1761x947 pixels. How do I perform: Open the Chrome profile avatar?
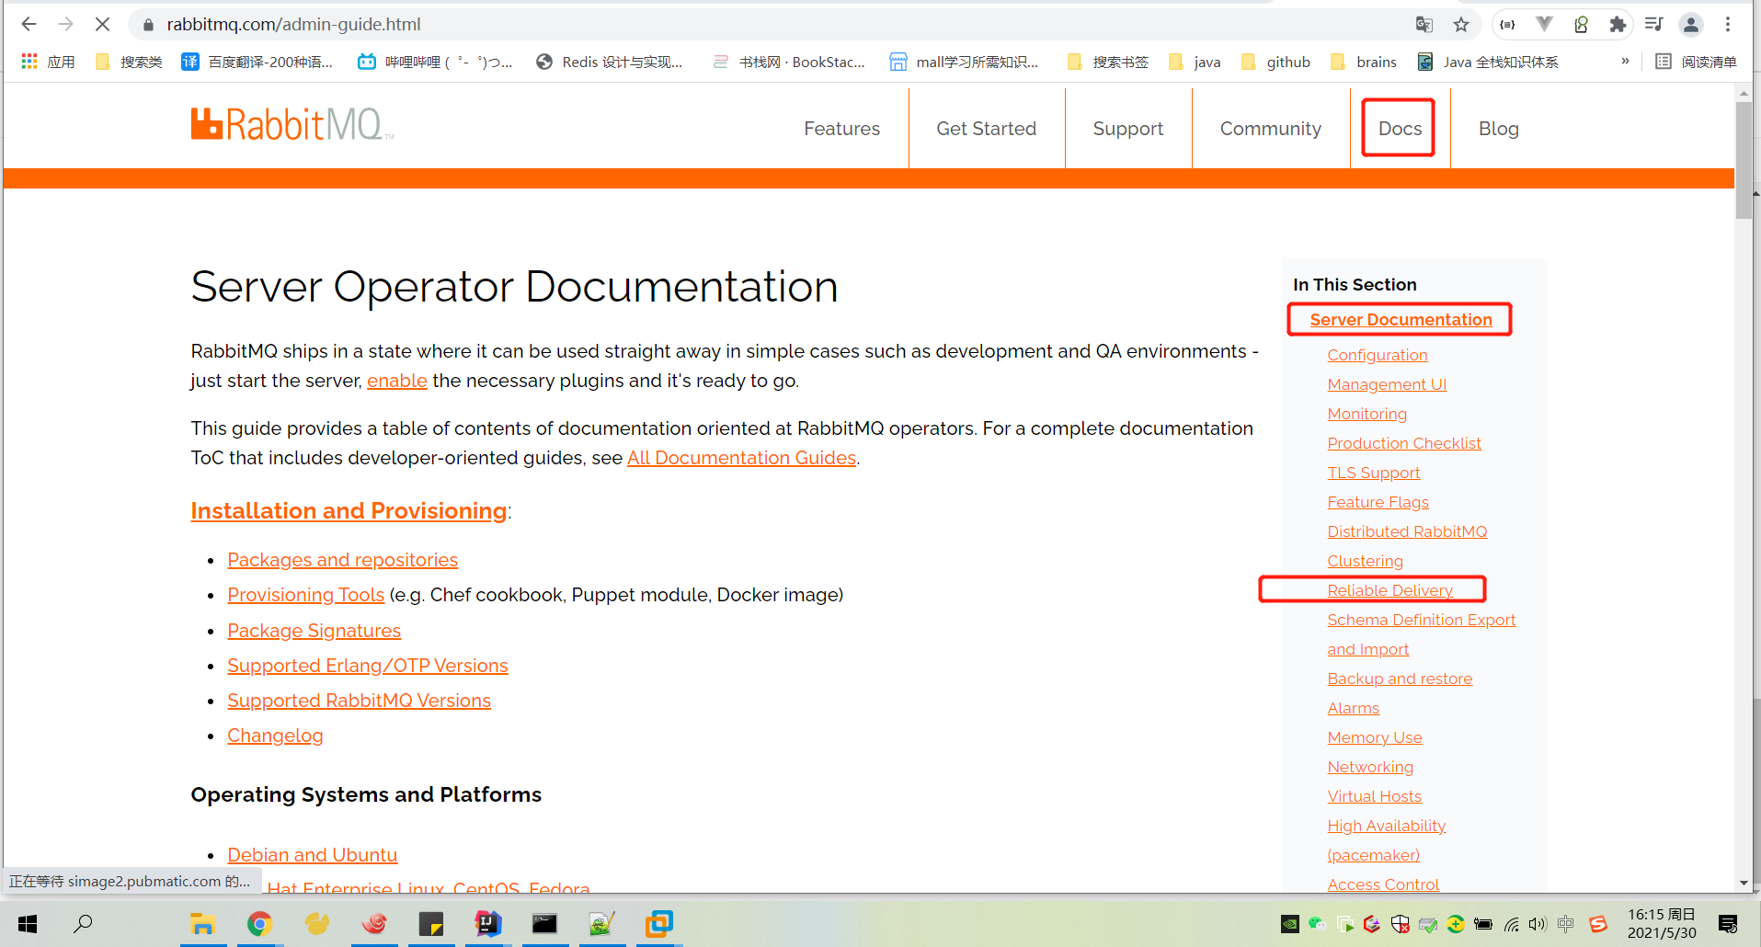1691,25
